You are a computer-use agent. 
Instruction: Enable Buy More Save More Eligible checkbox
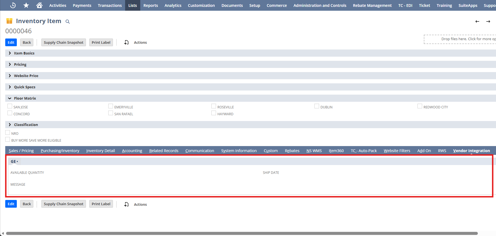pyautogui.click(x=8, y=139)
